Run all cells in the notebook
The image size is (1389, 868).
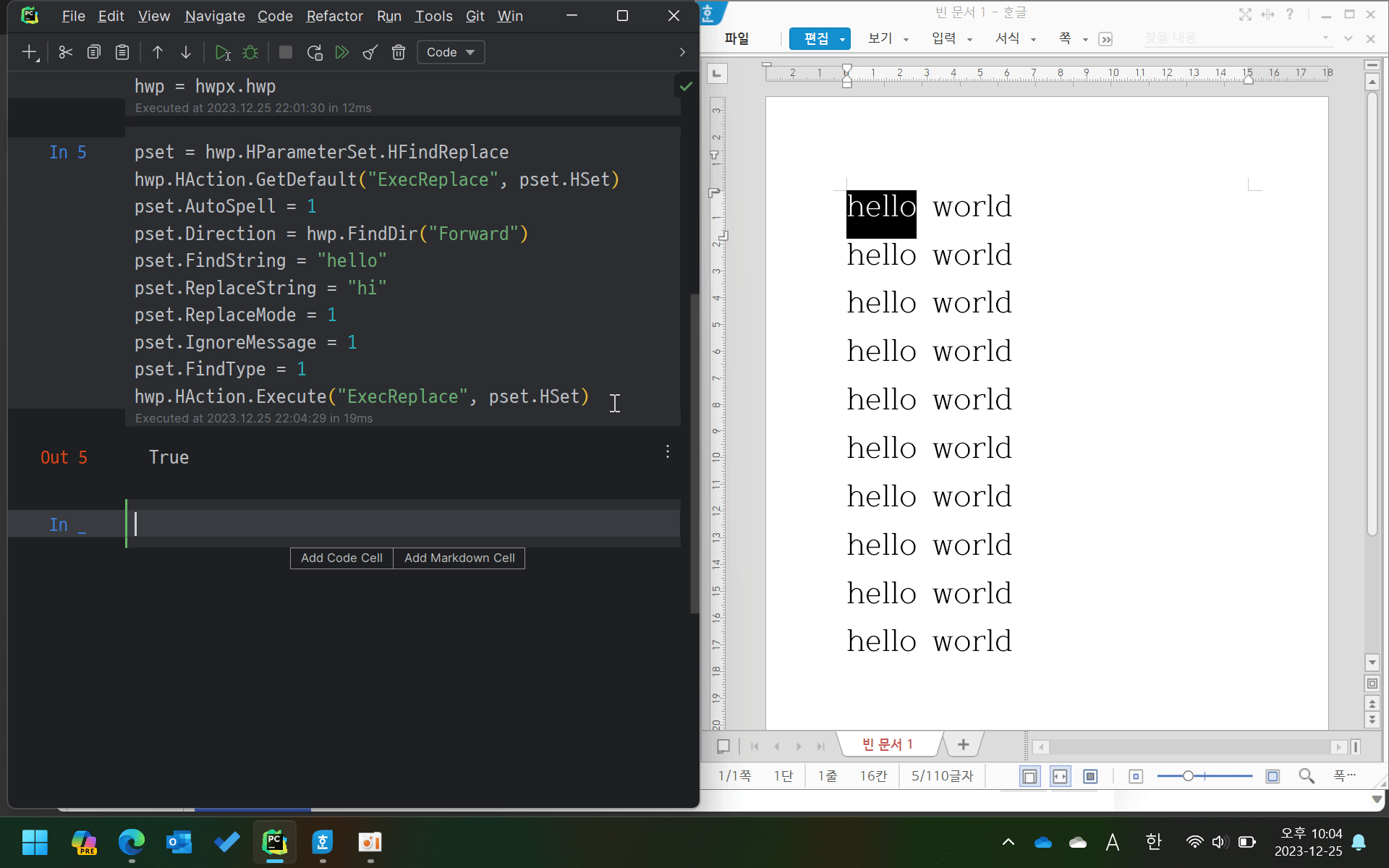(x=342, y=52)
